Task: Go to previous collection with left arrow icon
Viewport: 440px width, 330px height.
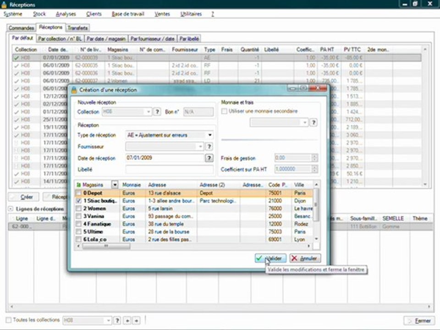Action: tap(127, 320)
